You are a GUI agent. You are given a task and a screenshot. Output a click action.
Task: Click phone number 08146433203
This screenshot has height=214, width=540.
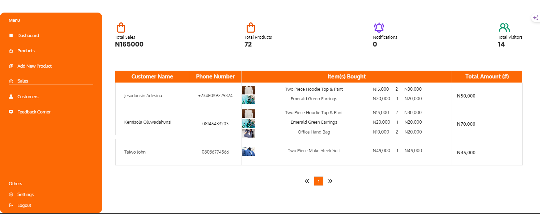[x=215, y=124]
